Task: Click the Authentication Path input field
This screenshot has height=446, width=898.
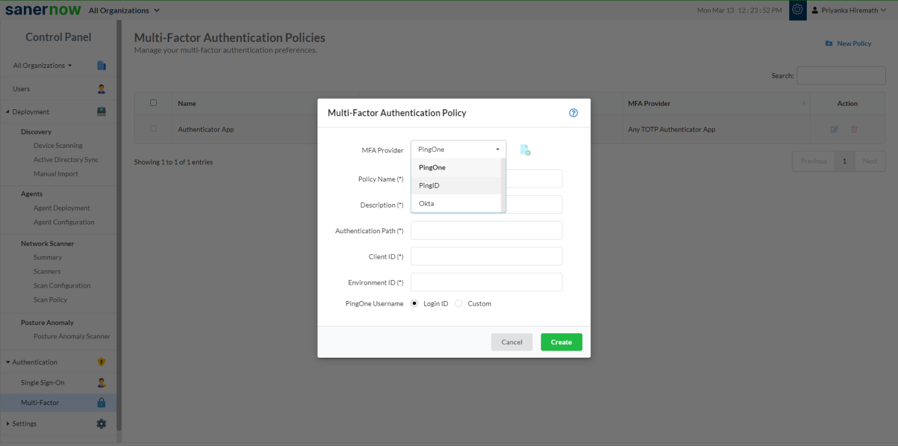Action: [x=486, y=230]
